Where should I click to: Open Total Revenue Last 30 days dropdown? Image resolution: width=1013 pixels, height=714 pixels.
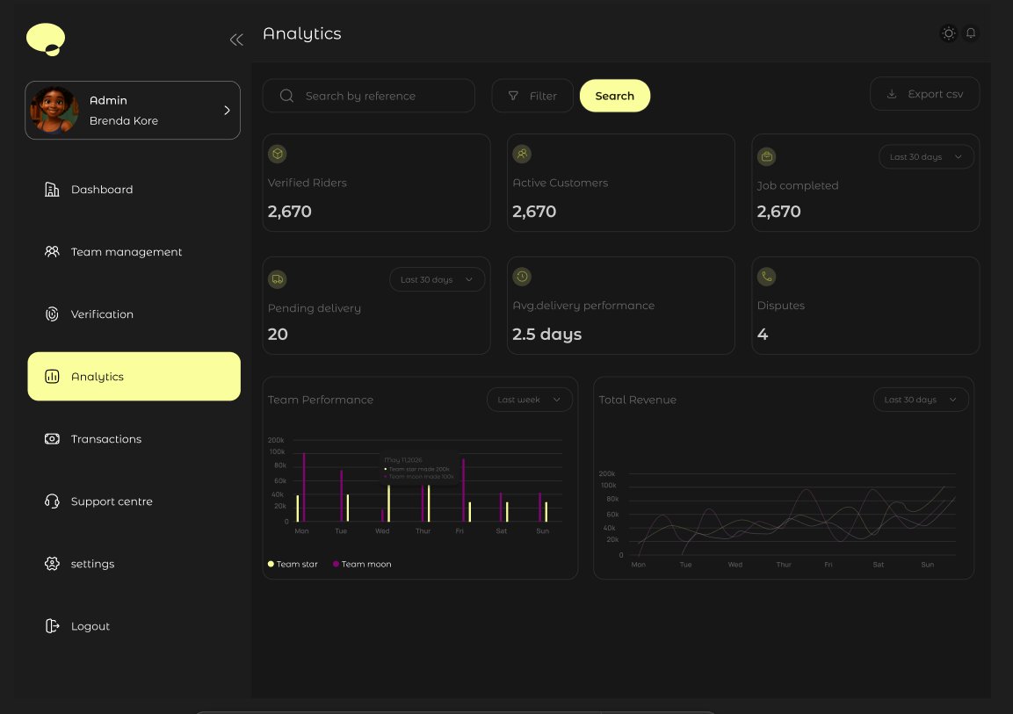pos(921,400)
